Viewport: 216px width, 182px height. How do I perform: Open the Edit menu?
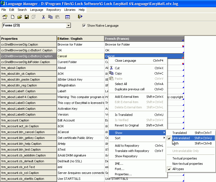click(12, 10)
